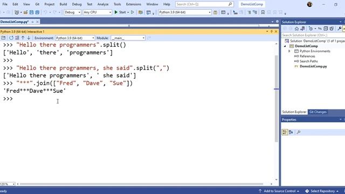
Task: Pin the Interactive window with the pushpin
Action: (272, 32)
